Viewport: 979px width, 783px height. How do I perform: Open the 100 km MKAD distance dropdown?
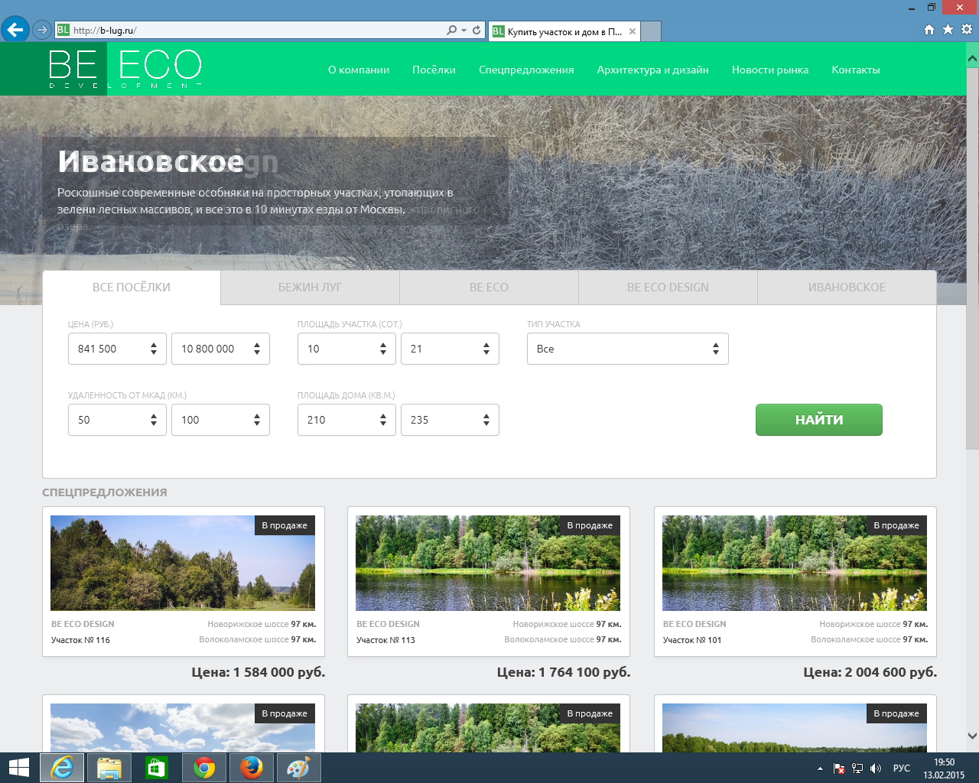(220, 420)
